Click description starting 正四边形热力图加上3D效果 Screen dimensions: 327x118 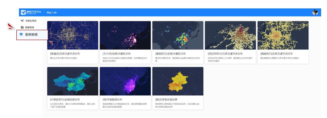pos(230,59)
